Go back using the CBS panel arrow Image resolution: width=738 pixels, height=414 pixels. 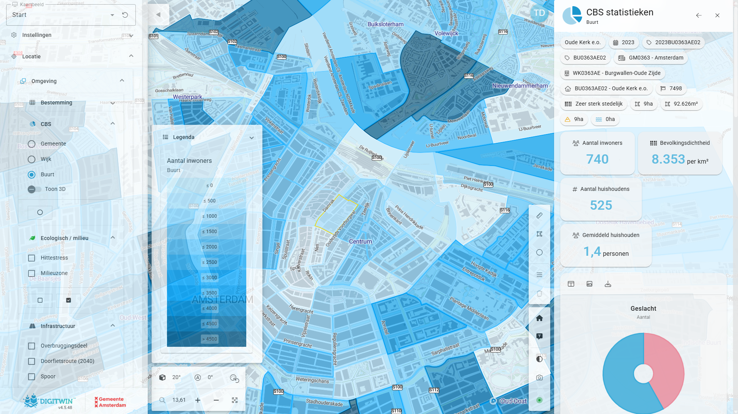(699, 15)
